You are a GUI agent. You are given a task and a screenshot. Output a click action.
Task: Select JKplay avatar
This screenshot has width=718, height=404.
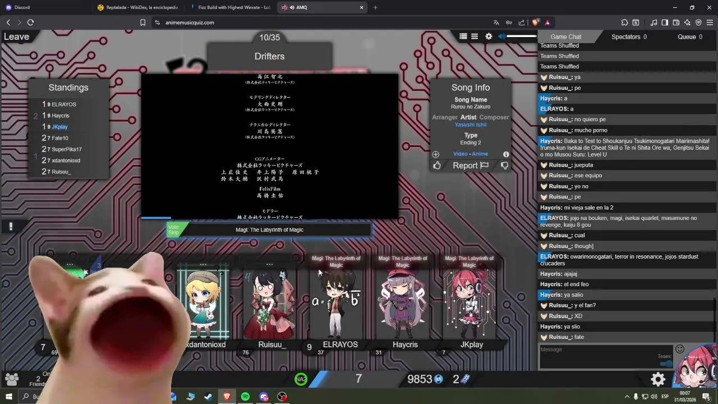(470, 303)
